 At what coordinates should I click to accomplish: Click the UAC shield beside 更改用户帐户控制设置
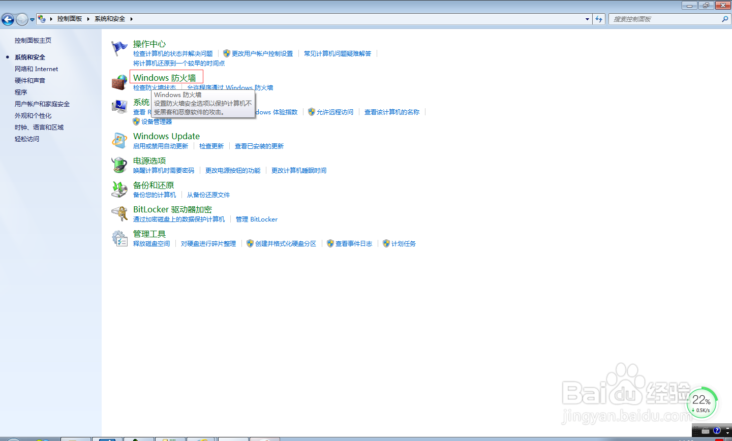(226, 53)
